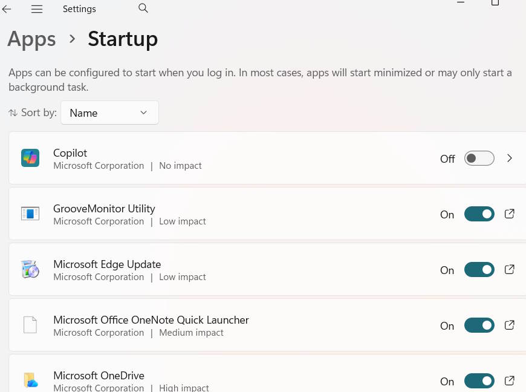Disable OneNote Quick Launcher startup toggle

click(x=479, y=325)
